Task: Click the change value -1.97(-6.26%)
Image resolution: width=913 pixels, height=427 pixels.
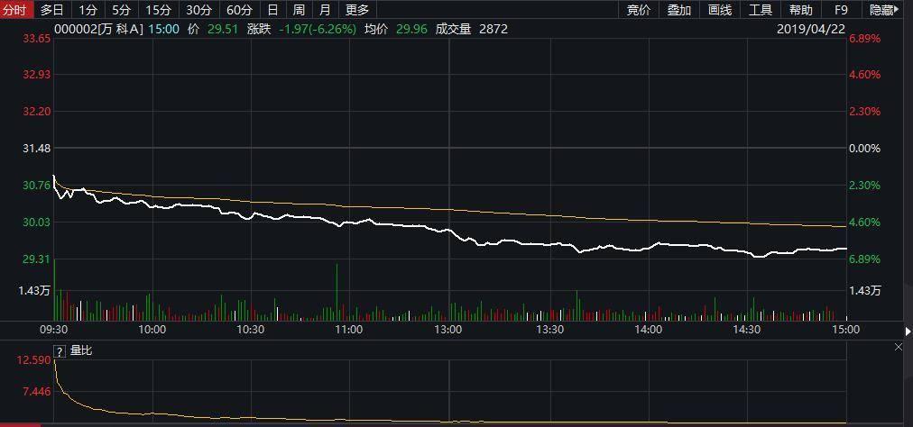Action: pyautogui.click(x=318, y=29)
